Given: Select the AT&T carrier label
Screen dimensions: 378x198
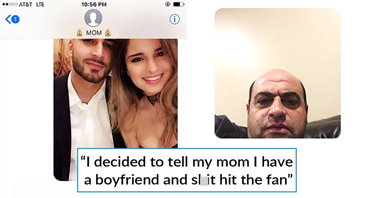Looking at the screenshot, I should (25, 4).
